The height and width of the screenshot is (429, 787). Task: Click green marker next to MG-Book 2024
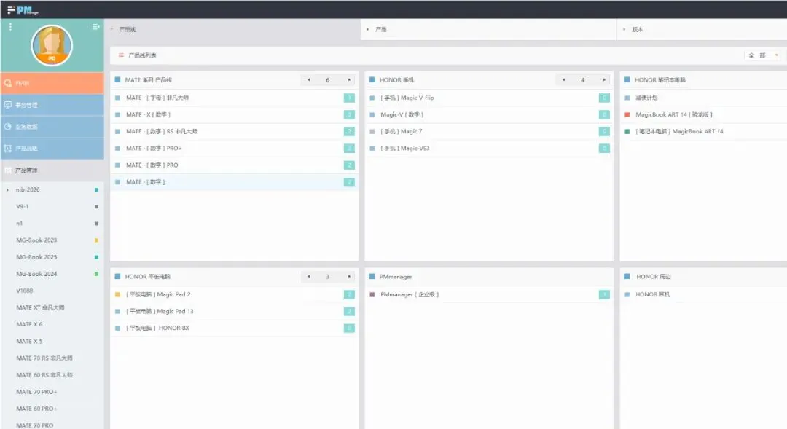[x=96, y=274]
